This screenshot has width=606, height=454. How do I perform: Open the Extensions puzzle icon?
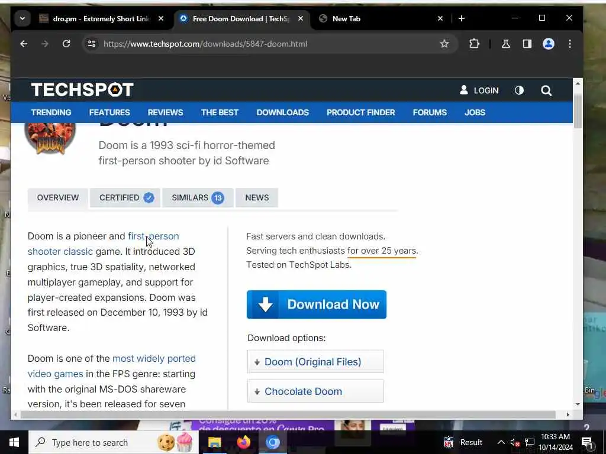(474, 44)
